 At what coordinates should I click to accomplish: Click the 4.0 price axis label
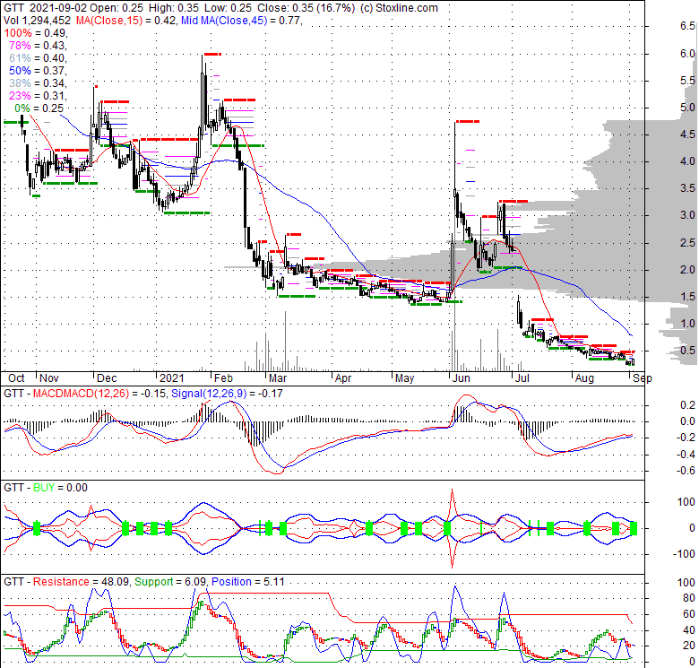(688, 161)
